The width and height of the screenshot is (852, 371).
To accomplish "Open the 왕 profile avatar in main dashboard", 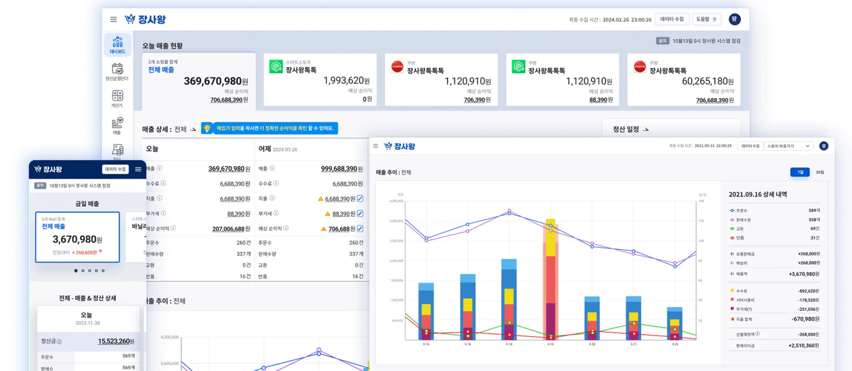I will (734, 19).
